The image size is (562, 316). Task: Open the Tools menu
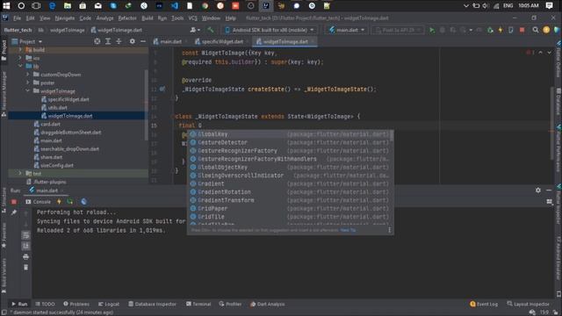pos(177,18)
